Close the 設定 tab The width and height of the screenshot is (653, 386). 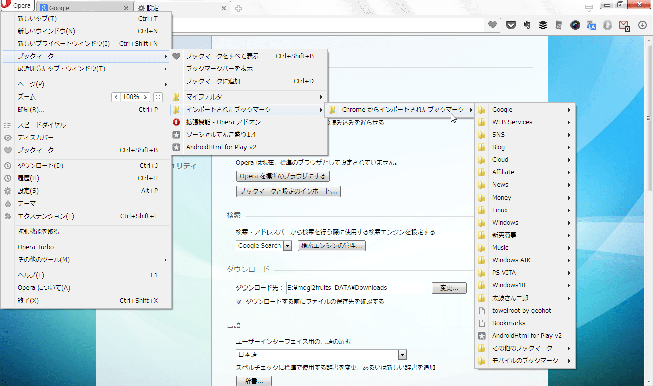coord(224,8)
